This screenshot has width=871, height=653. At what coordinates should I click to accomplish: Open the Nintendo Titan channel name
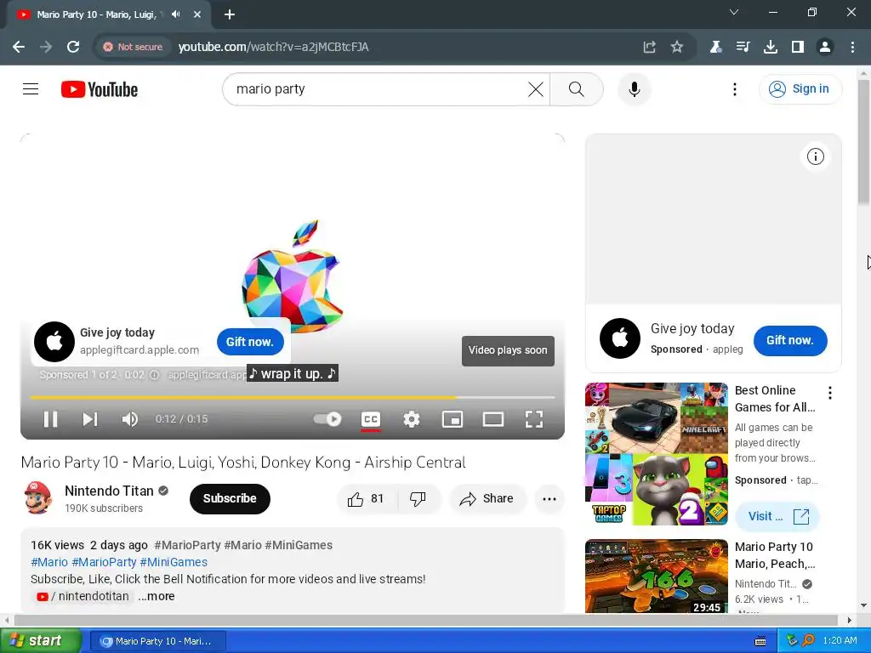click(109, 491)
